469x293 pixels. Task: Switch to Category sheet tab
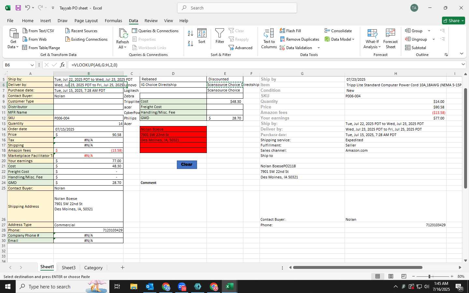point(93,268)
